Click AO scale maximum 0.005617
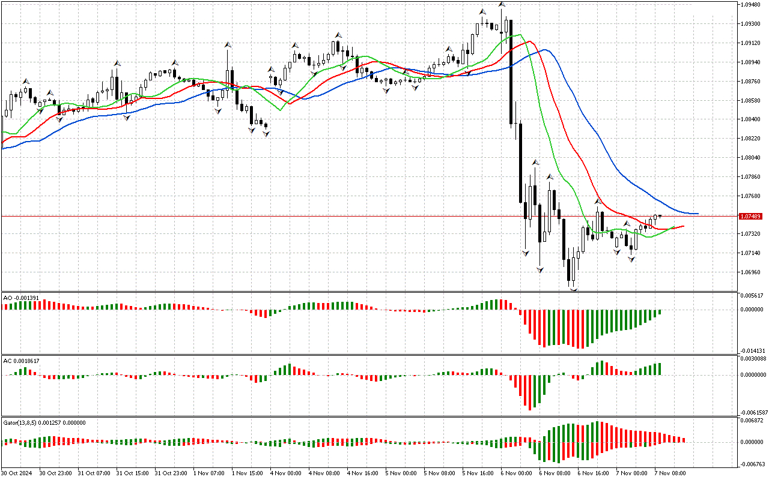The height and width of the screenshot is (480, 769). (x=753, y=296)
